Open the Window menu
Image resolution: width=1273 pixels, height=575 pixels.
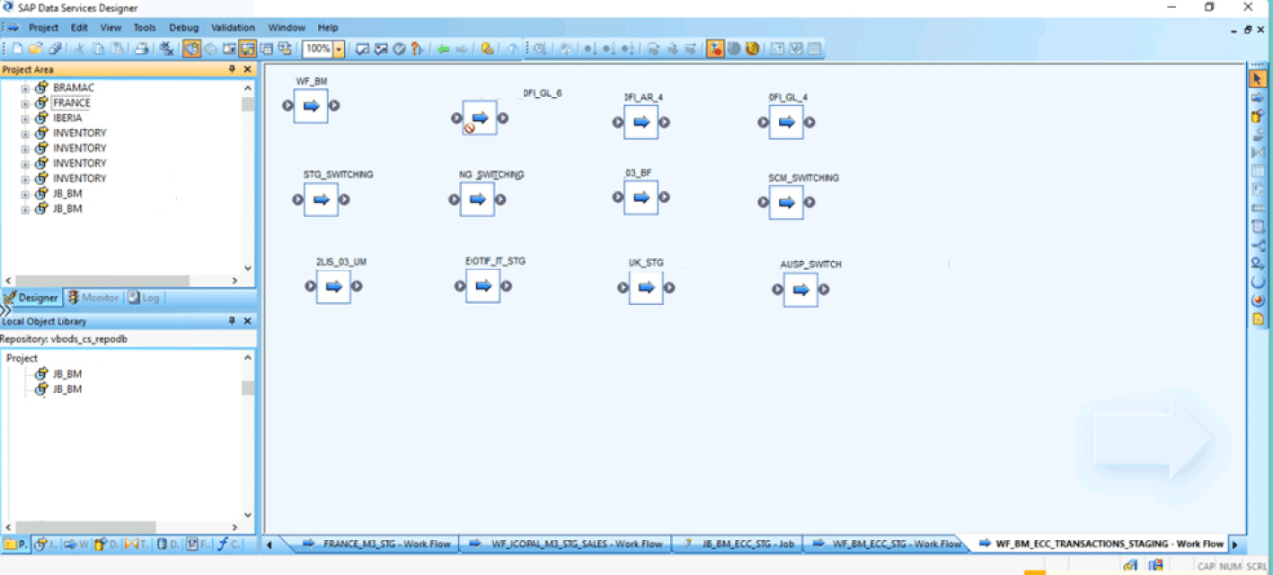tap(287, 28)
